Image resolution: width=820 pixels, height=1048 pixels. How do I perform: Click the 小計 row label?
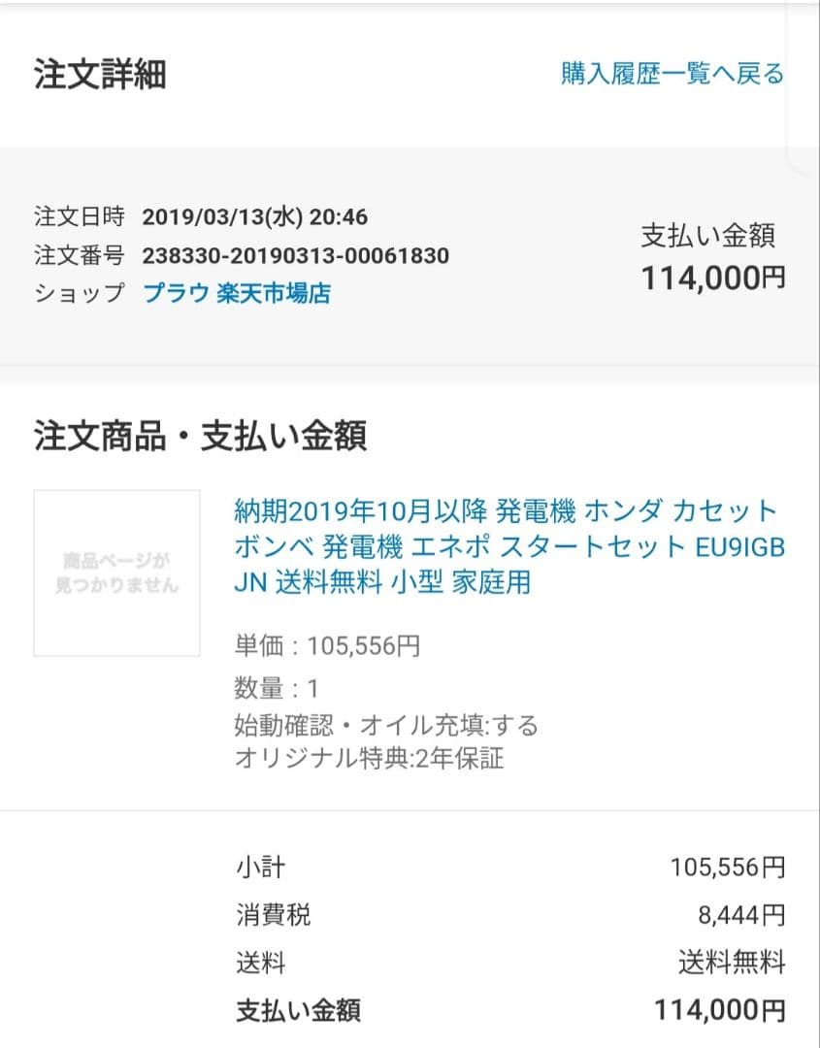[x=260, y=867]
